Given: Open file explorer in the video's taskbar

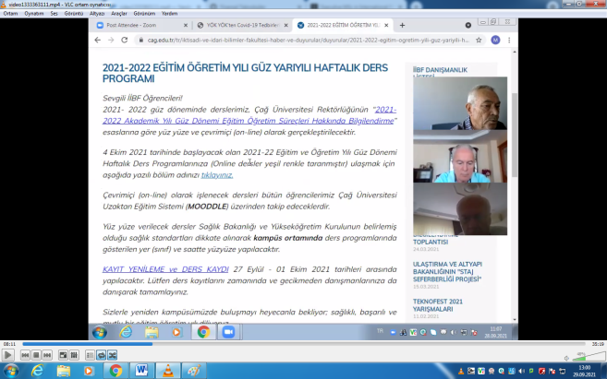Looking at the screenshot, I should (x=152, y=332).
